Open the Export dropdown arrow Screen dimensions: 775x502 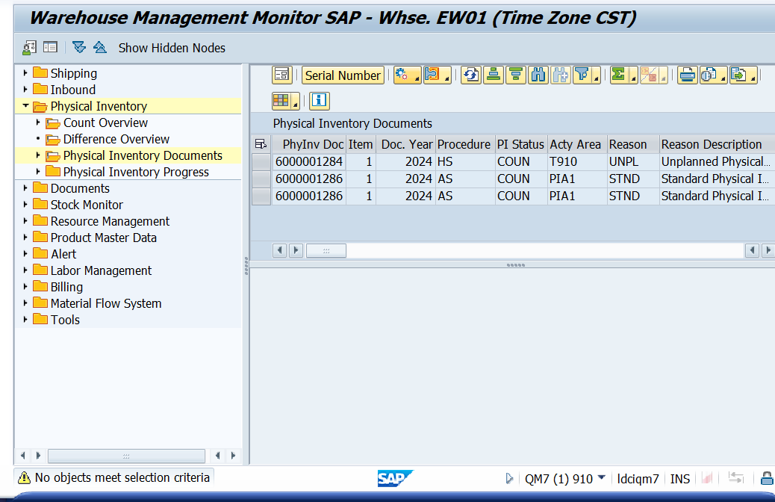coord(753,78)
